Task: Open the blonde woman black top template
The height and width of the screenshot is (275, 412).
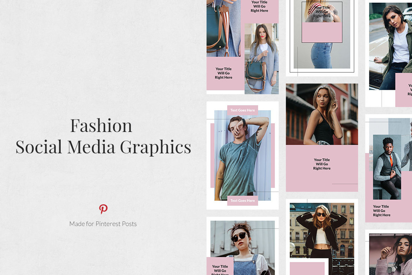Action: 322,137
